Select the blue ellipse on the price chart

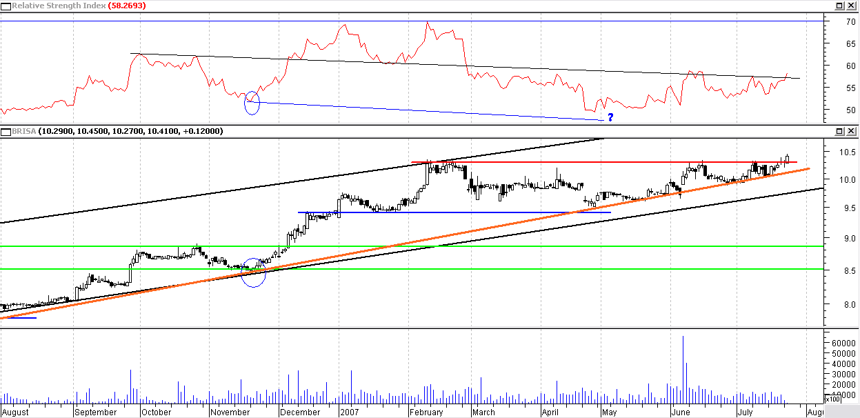254,272
